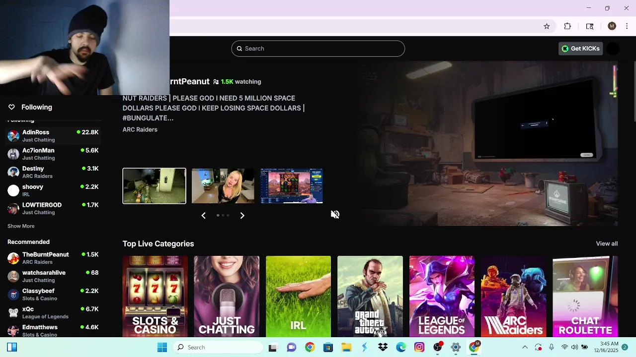
Task: Open Chrome side panel toggle icon
Action: tap(590, 26)
